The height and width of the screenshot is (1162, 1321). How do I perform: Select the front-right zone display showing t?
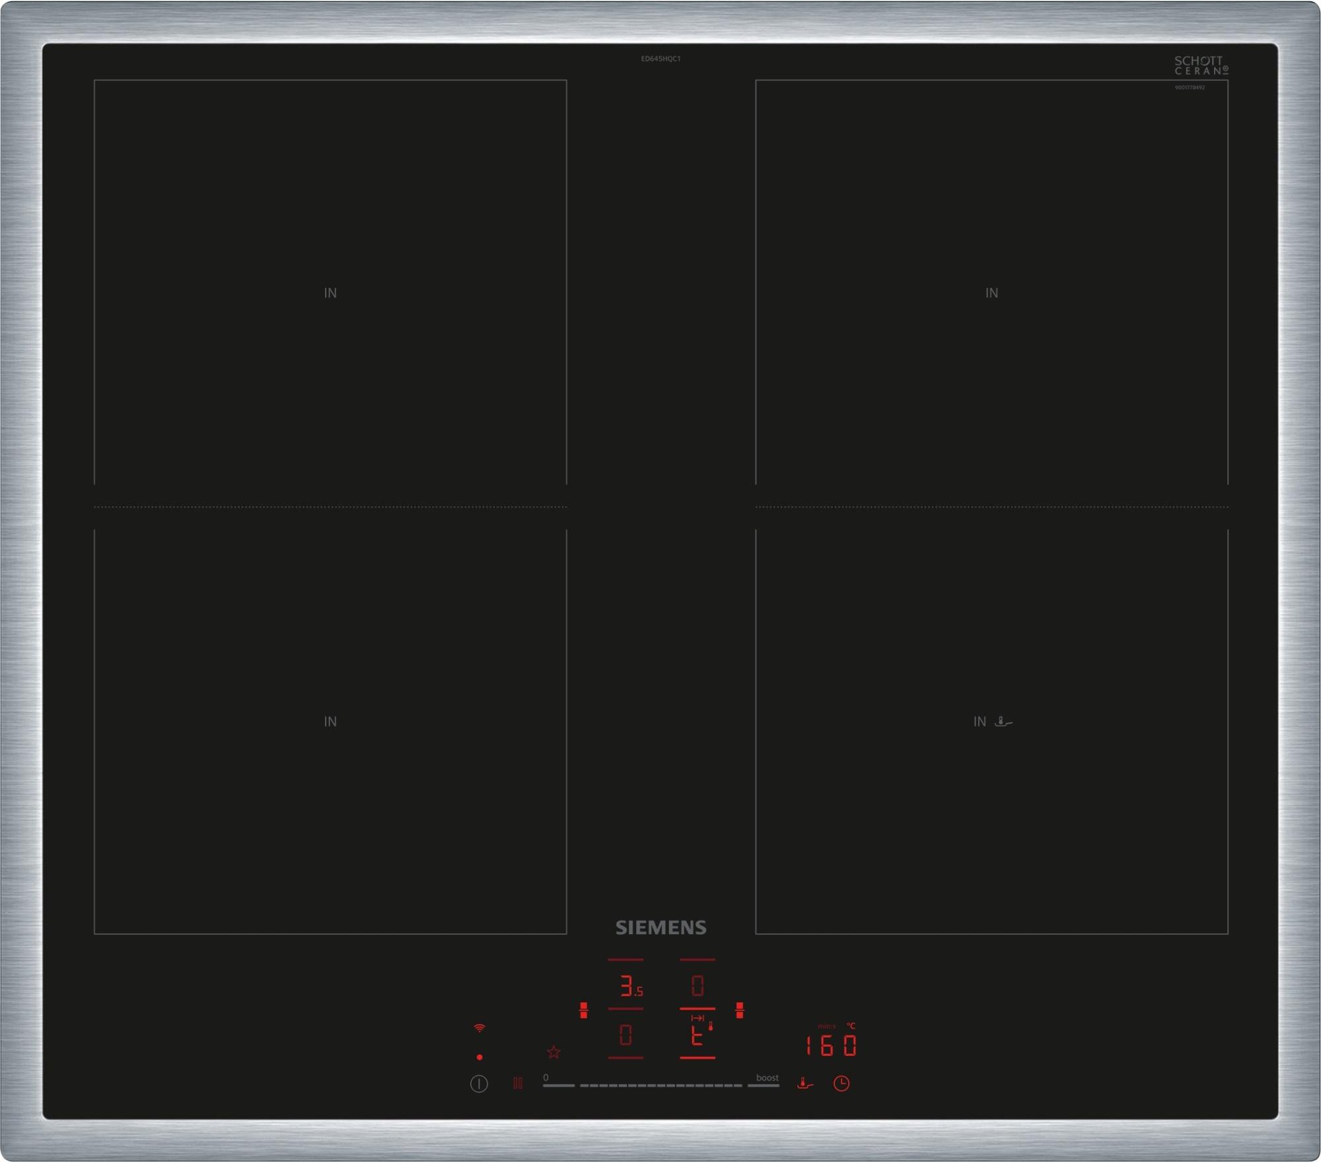click(x=697, y=1036)
